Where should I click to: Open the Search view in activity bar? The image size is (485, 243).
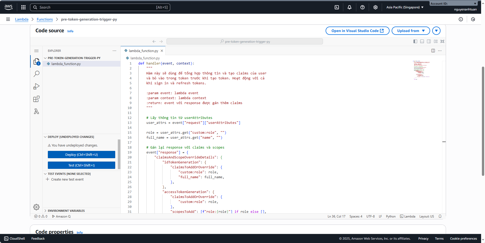point(36,74)
